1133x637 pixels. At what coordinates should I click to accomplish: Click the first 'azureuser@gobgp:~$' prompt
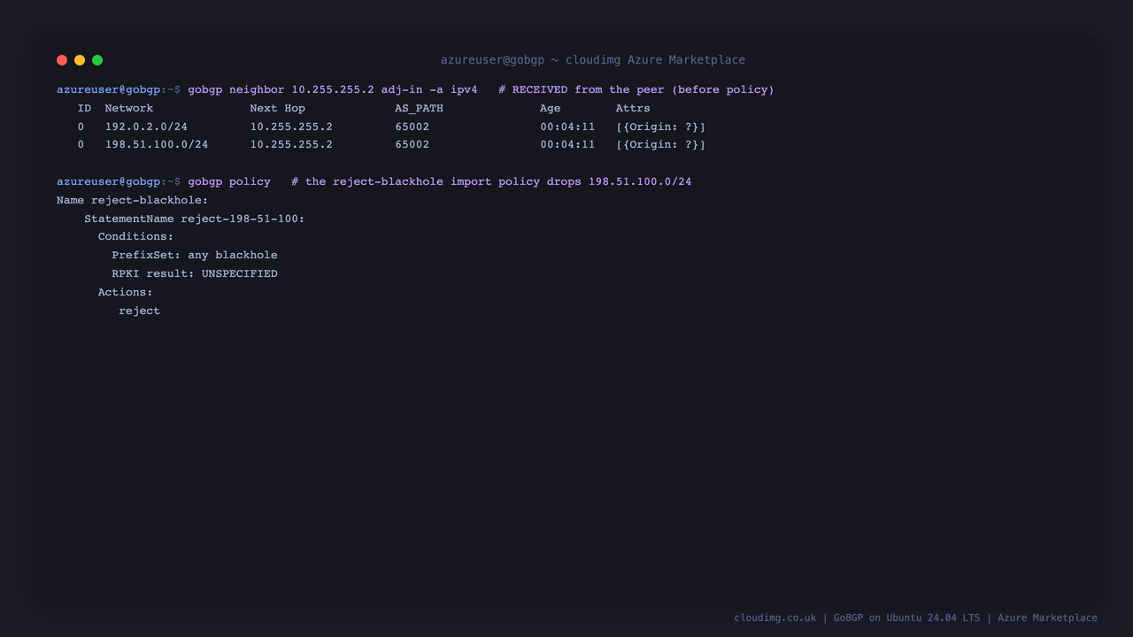[119, 89]
